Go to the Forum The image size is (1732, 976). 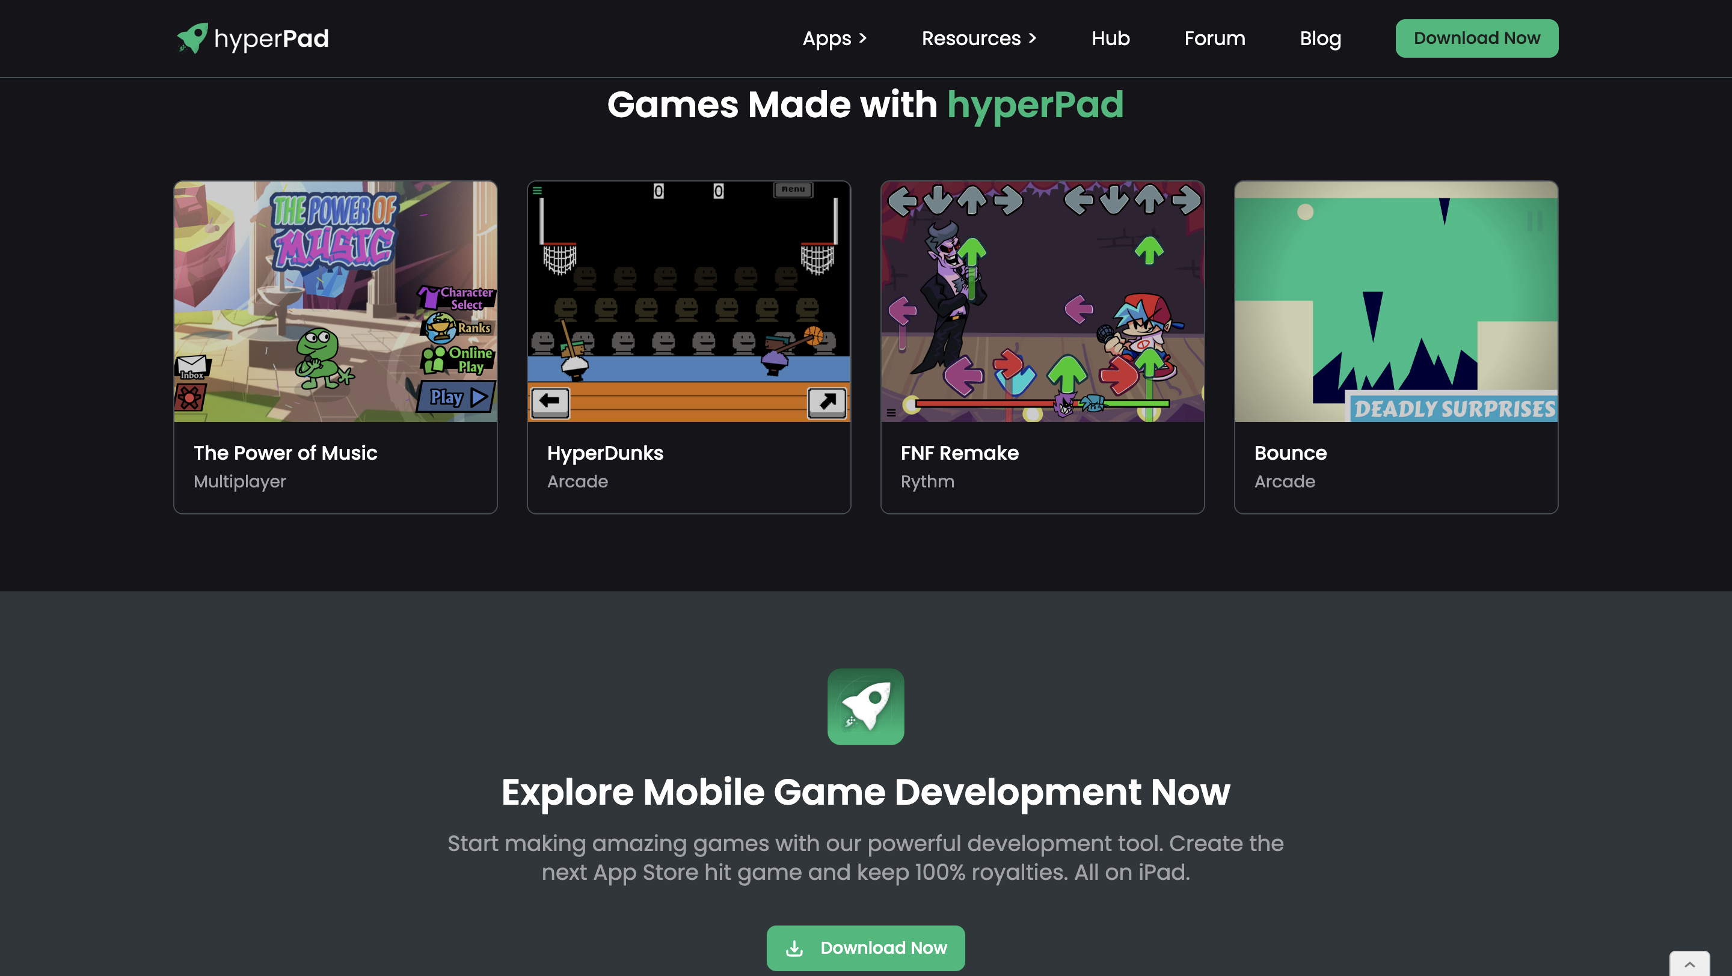1214,38
